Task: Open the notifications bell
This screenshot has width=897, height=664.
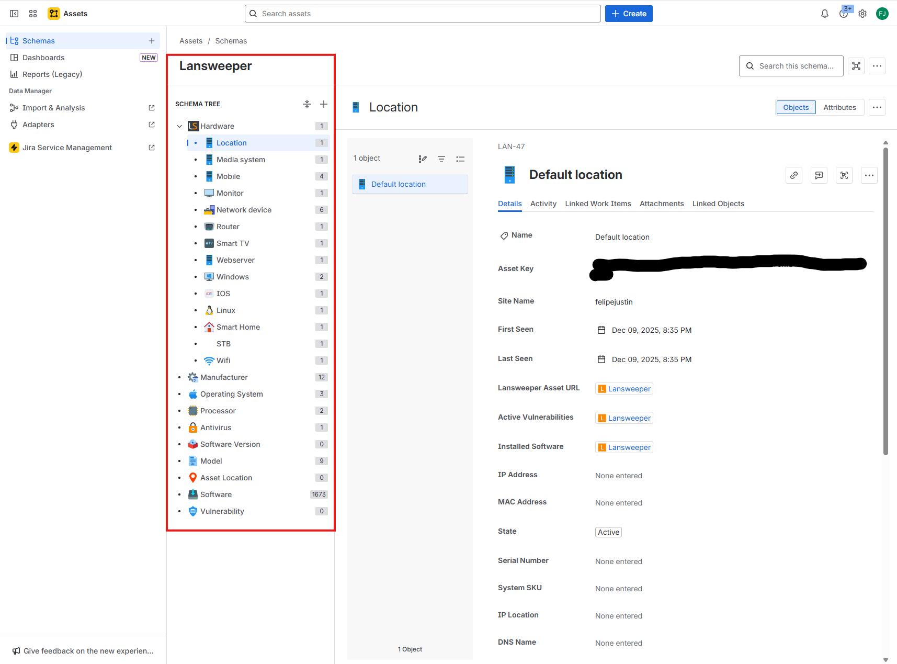Action: click(825, 14)
